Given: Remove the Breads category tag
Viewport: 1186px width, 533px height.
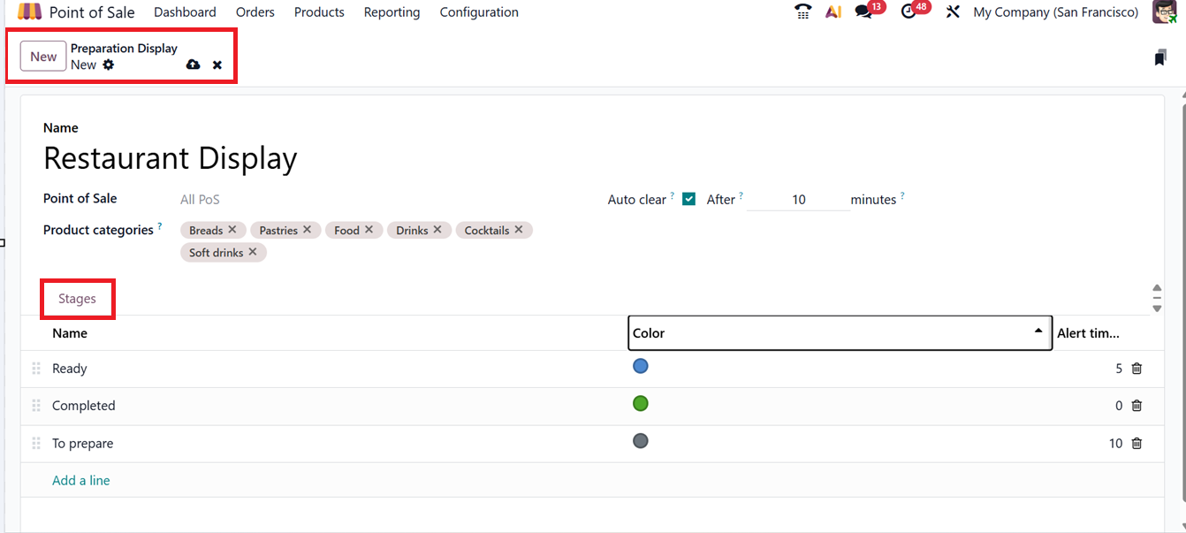Looking at the screenshot, I should coord(232,230).
